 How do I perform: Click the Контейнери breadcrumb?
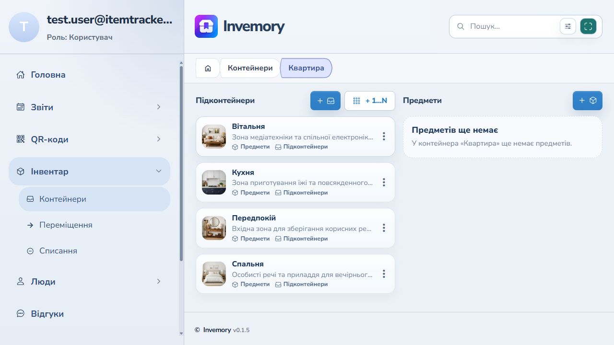pos(250,68)
